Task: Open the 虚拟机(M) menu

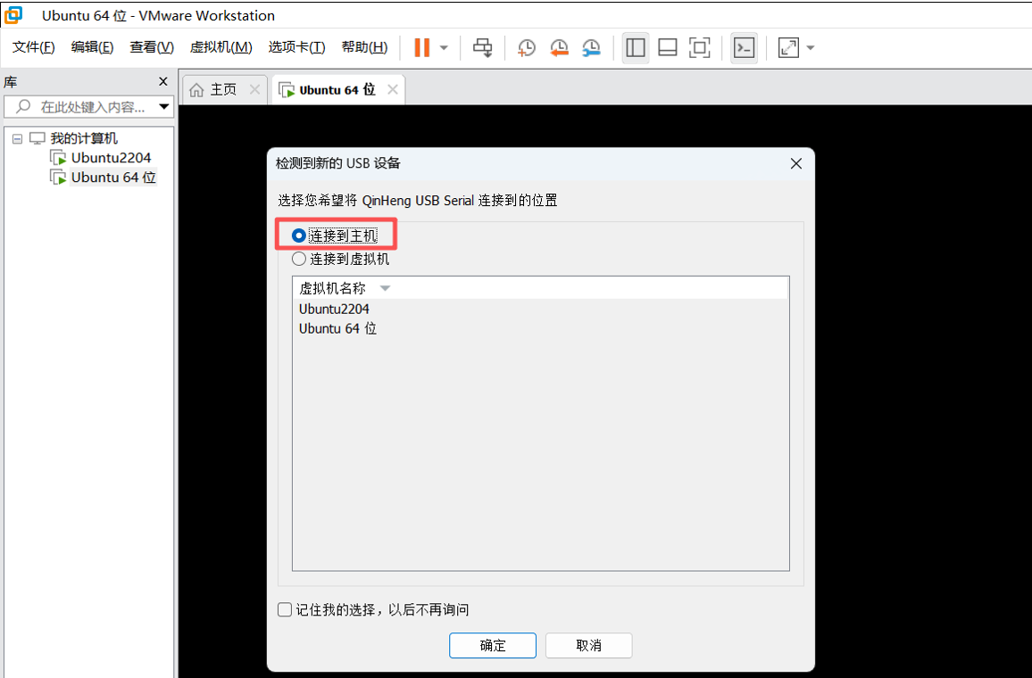Action: click(x=221, y=46)
